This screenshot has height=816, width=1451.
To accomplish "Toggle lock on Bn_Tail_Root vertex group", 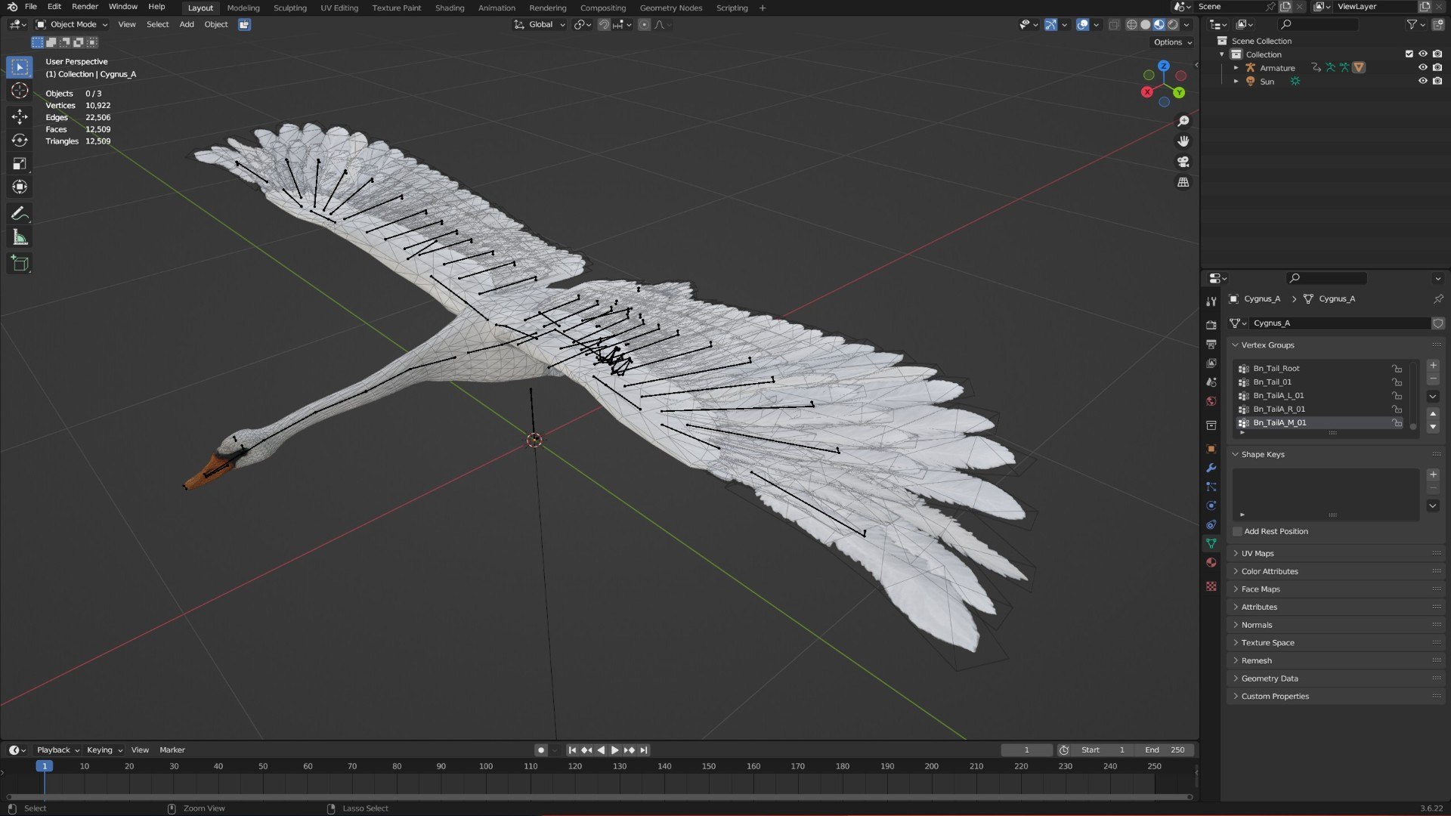I will click(1397, 369).
